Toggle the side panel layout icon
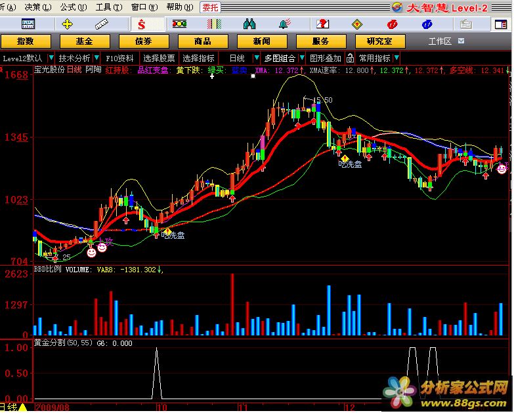The height and width of the screenshot is (413, 514). pyautogui.click(x=501, y=24)
